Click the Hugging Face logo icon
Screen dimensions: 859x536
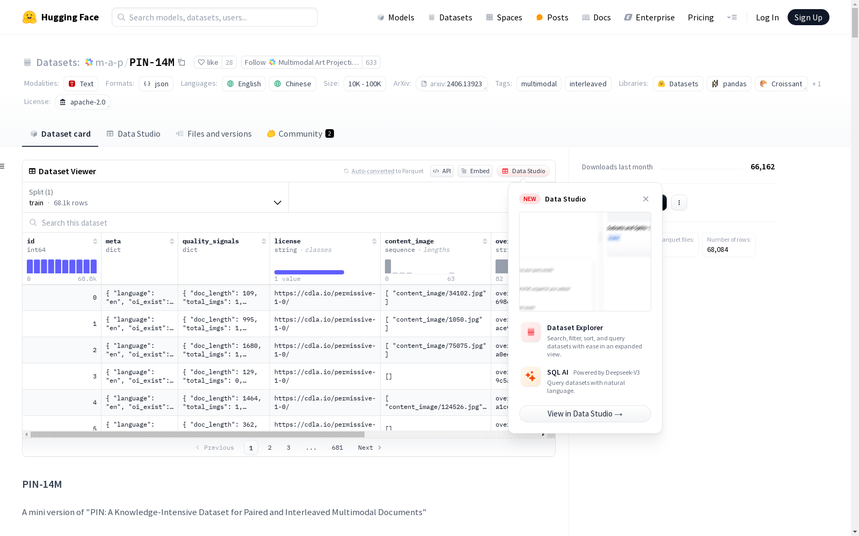pos(30,17)
